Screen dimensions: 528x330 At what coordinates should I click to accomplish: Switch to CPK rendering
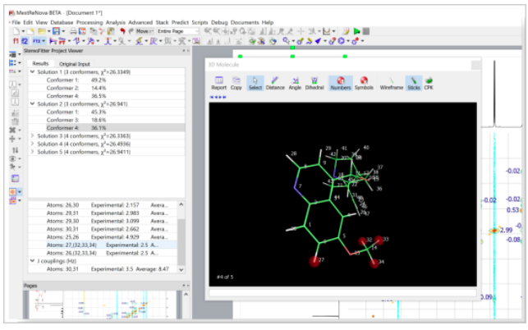click(429, 83)
